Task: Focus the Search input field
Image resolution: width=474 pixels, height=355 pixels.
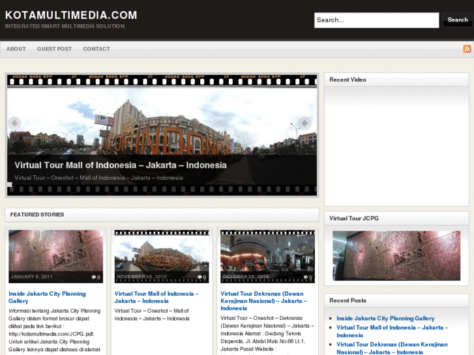Action: click(x=376, y=20)
